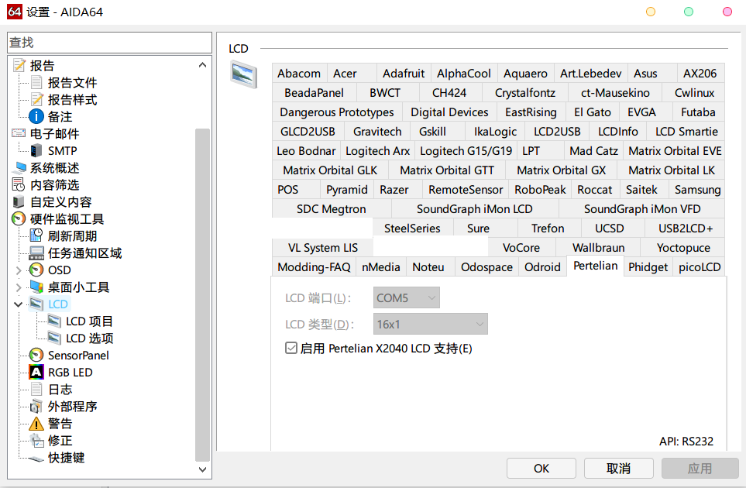Click the pink close window button
The image size is (746, 488).
(727, 12)
